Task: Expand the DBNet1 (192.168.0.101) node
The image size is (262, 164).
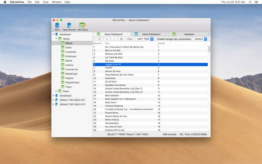Action: (x=53, y=100)
